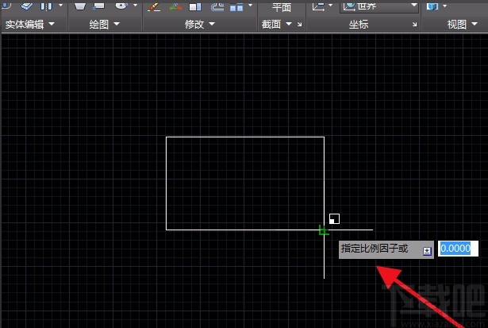The width and height of the screenshot is (488, 328).
Task: Click the 指定比例因子或 prompt label
Action: (x=374, y=249)
